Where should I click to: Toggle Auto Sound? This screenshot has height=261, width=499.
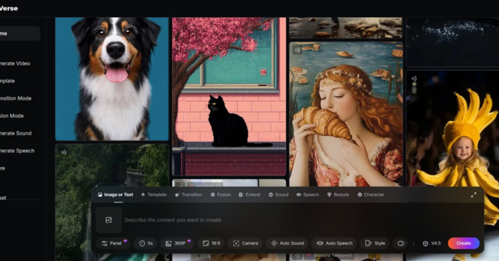click(288, 243)
